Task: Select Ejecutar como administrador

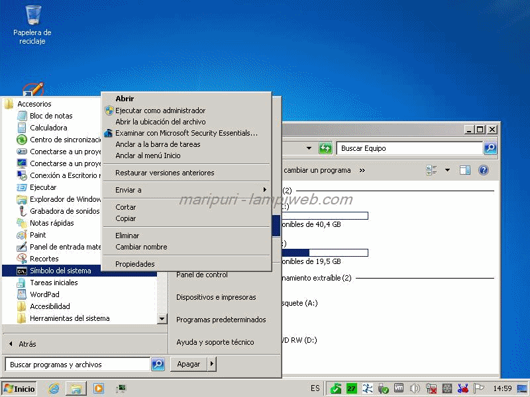Action: pos(186,110)
